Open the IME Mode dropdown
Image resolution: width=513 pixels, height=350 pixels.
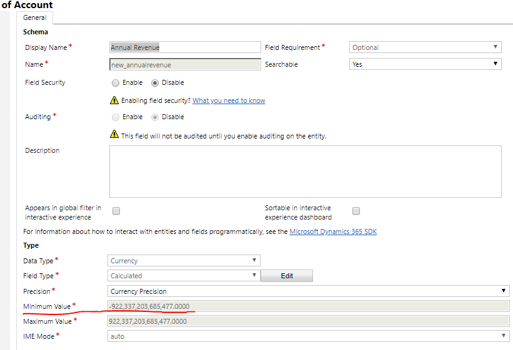(x=309, y=336)
